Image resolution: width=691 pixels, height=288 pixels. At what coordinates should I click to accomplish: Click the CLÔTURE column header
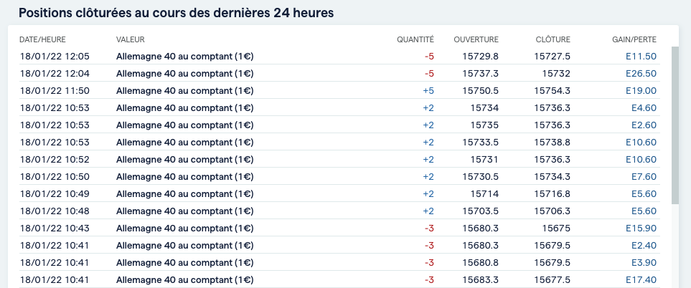(x=553, y=39)
